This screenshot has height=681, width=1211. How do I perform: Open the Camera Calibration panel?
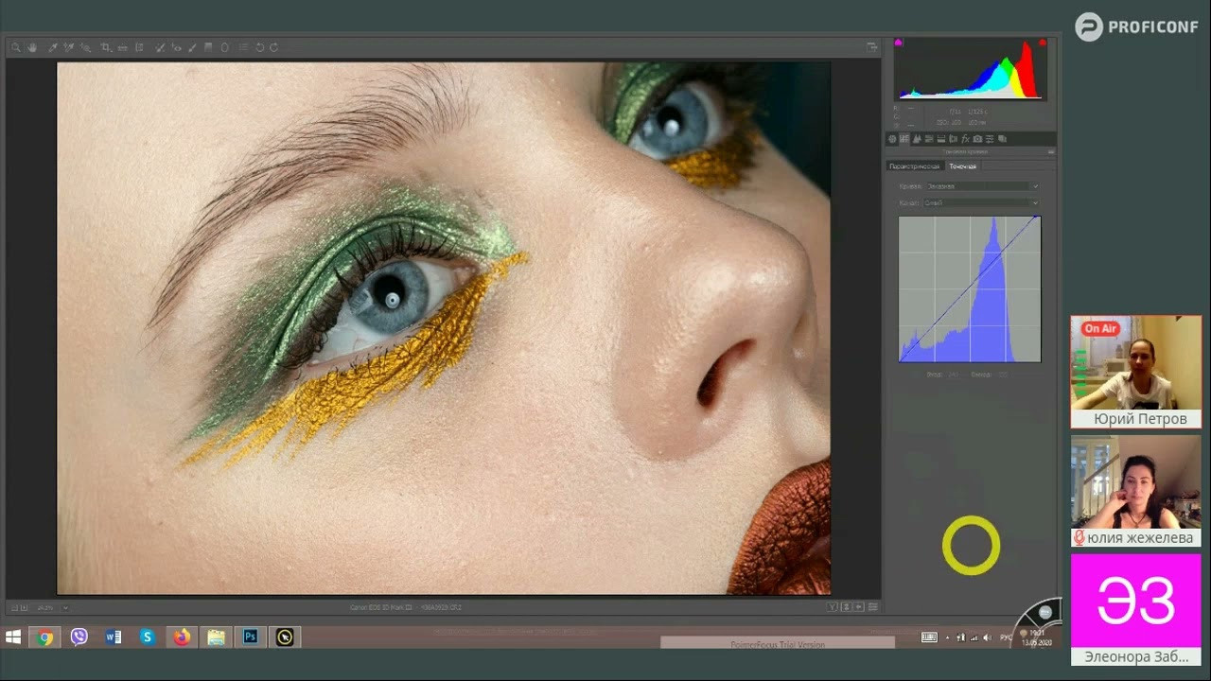977,138
